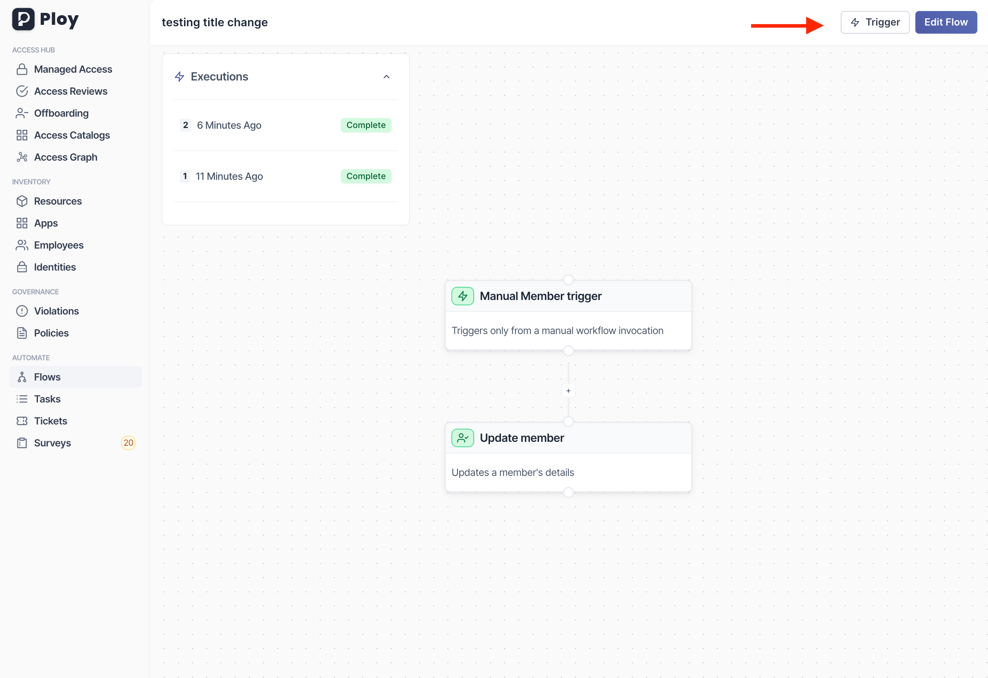Navigate to Tickets
The width and height of the screenshot is (988, 678).
[75, 421]
